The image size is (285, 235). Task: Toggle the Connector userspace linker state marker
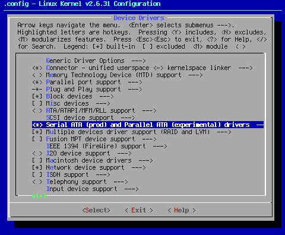click(x=37, y=68)
